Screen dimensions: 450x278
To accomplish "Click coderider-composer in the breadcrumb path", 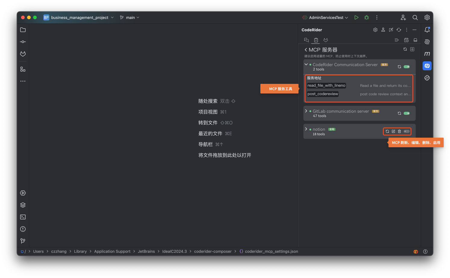I will pos(213,252).
